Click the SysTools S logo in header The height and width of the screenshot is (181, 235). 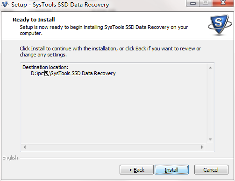point(220,25)
